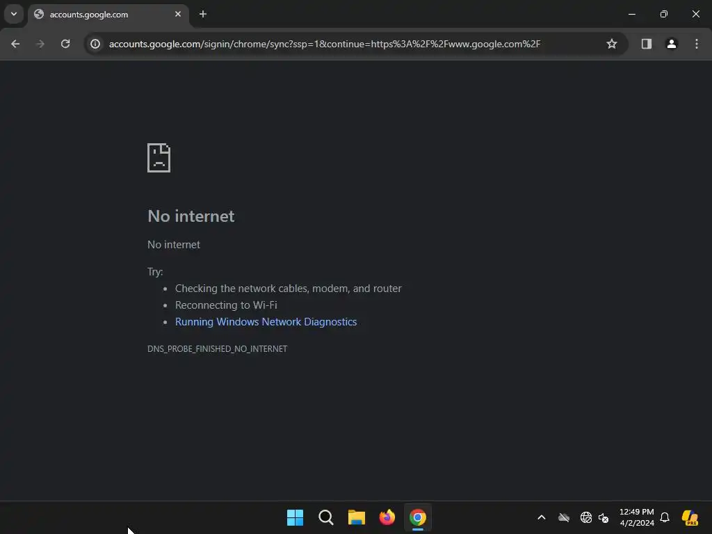This screenshot has width=712, height=534.
Task: Open the Windows Start menu
Action: click(x=295, y=517)
